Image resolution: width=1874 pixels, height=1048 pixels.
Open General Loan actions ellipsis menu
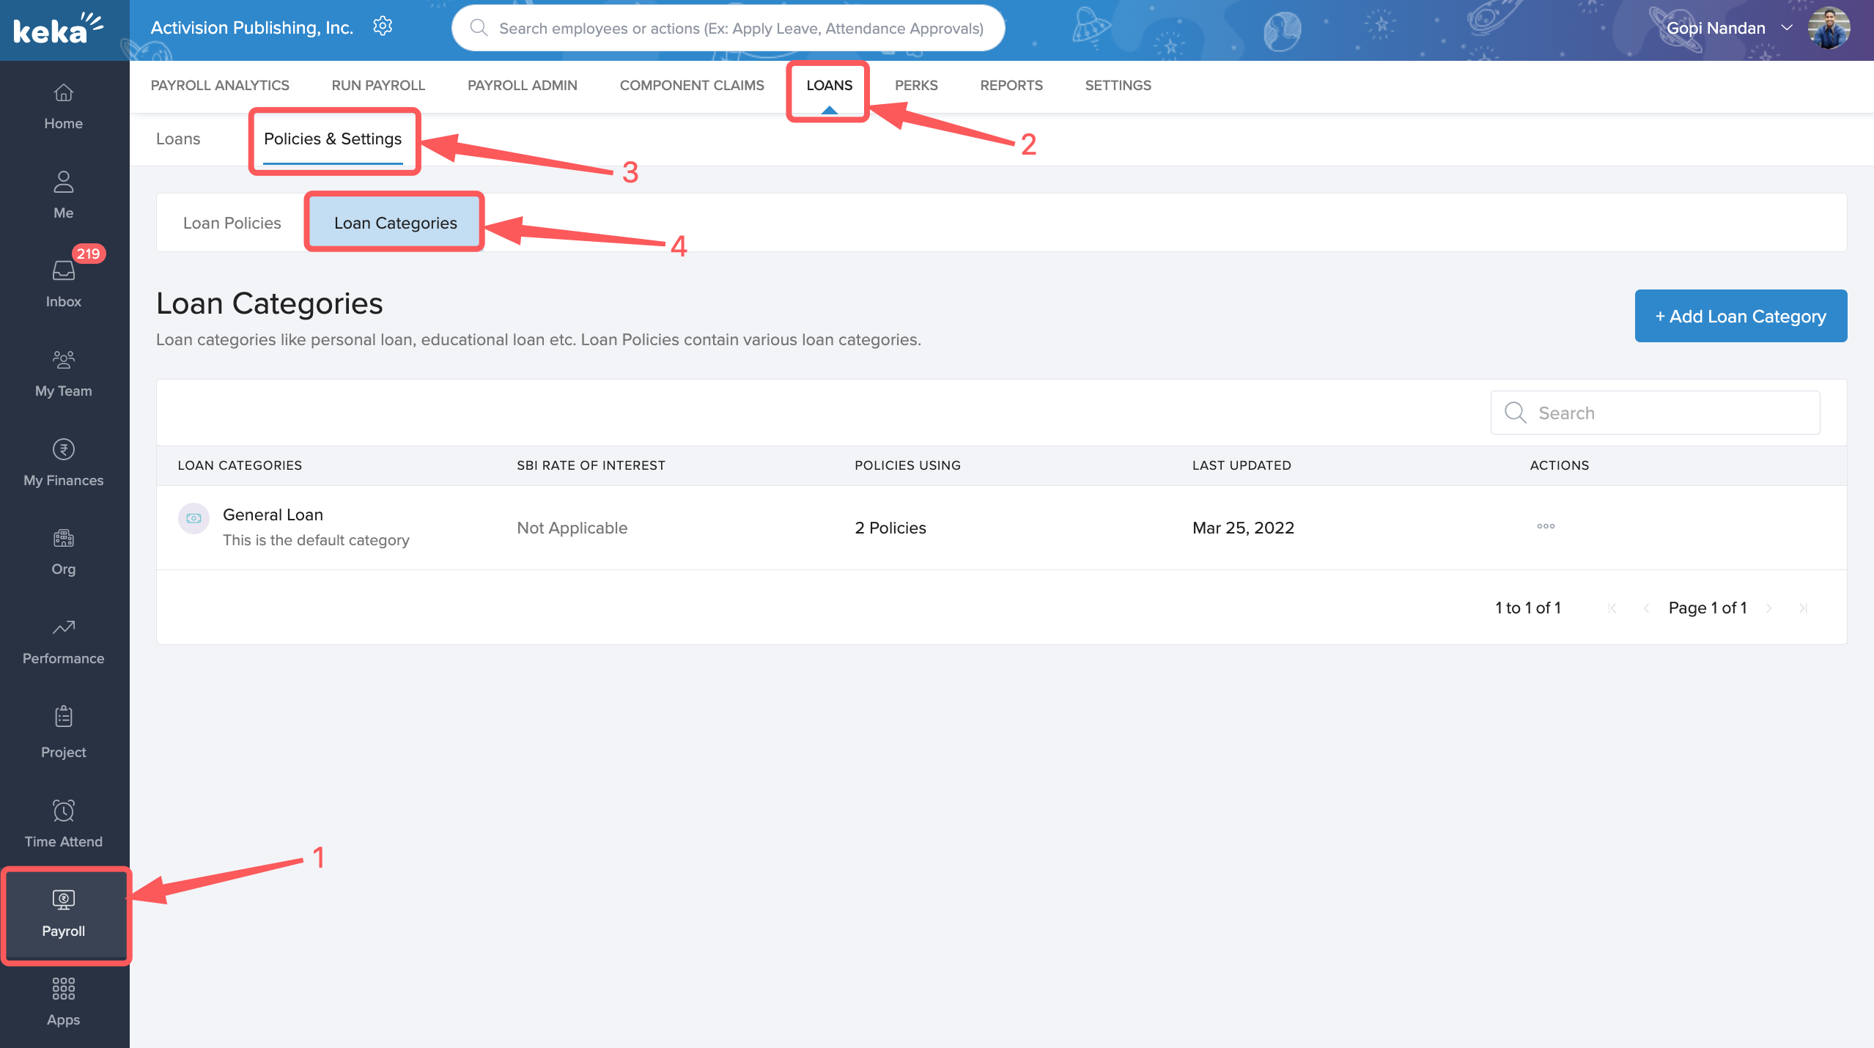(x=1546, y=526)
